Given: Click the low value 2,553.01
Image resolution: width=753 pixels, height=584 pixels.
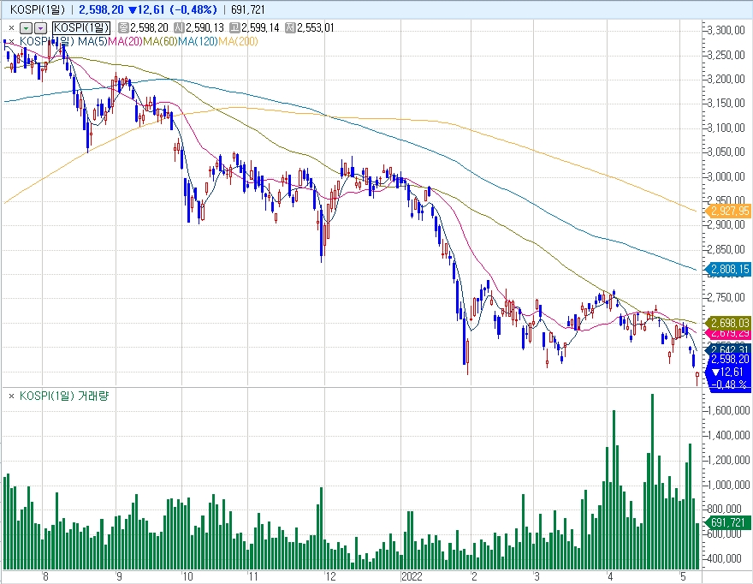Looking at the screenshot, I should point(316,28).
